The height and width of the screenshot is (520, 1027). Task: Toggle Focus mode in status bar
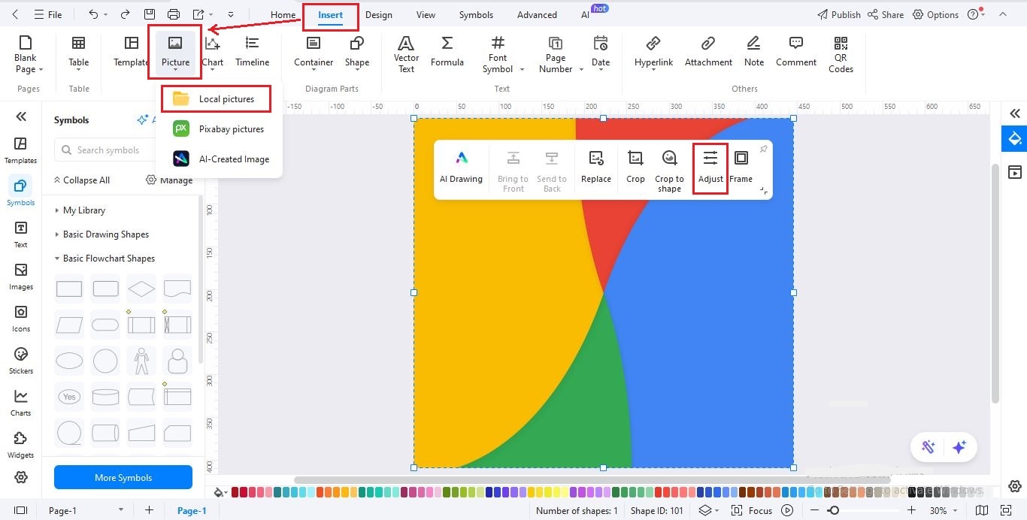[x=752, y=510]
